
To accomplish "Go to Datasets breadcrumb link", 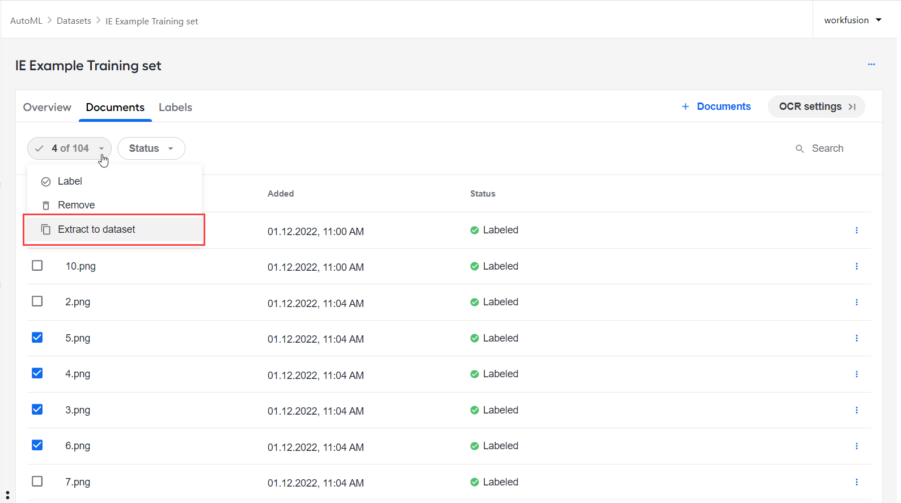I will [74, 21].
